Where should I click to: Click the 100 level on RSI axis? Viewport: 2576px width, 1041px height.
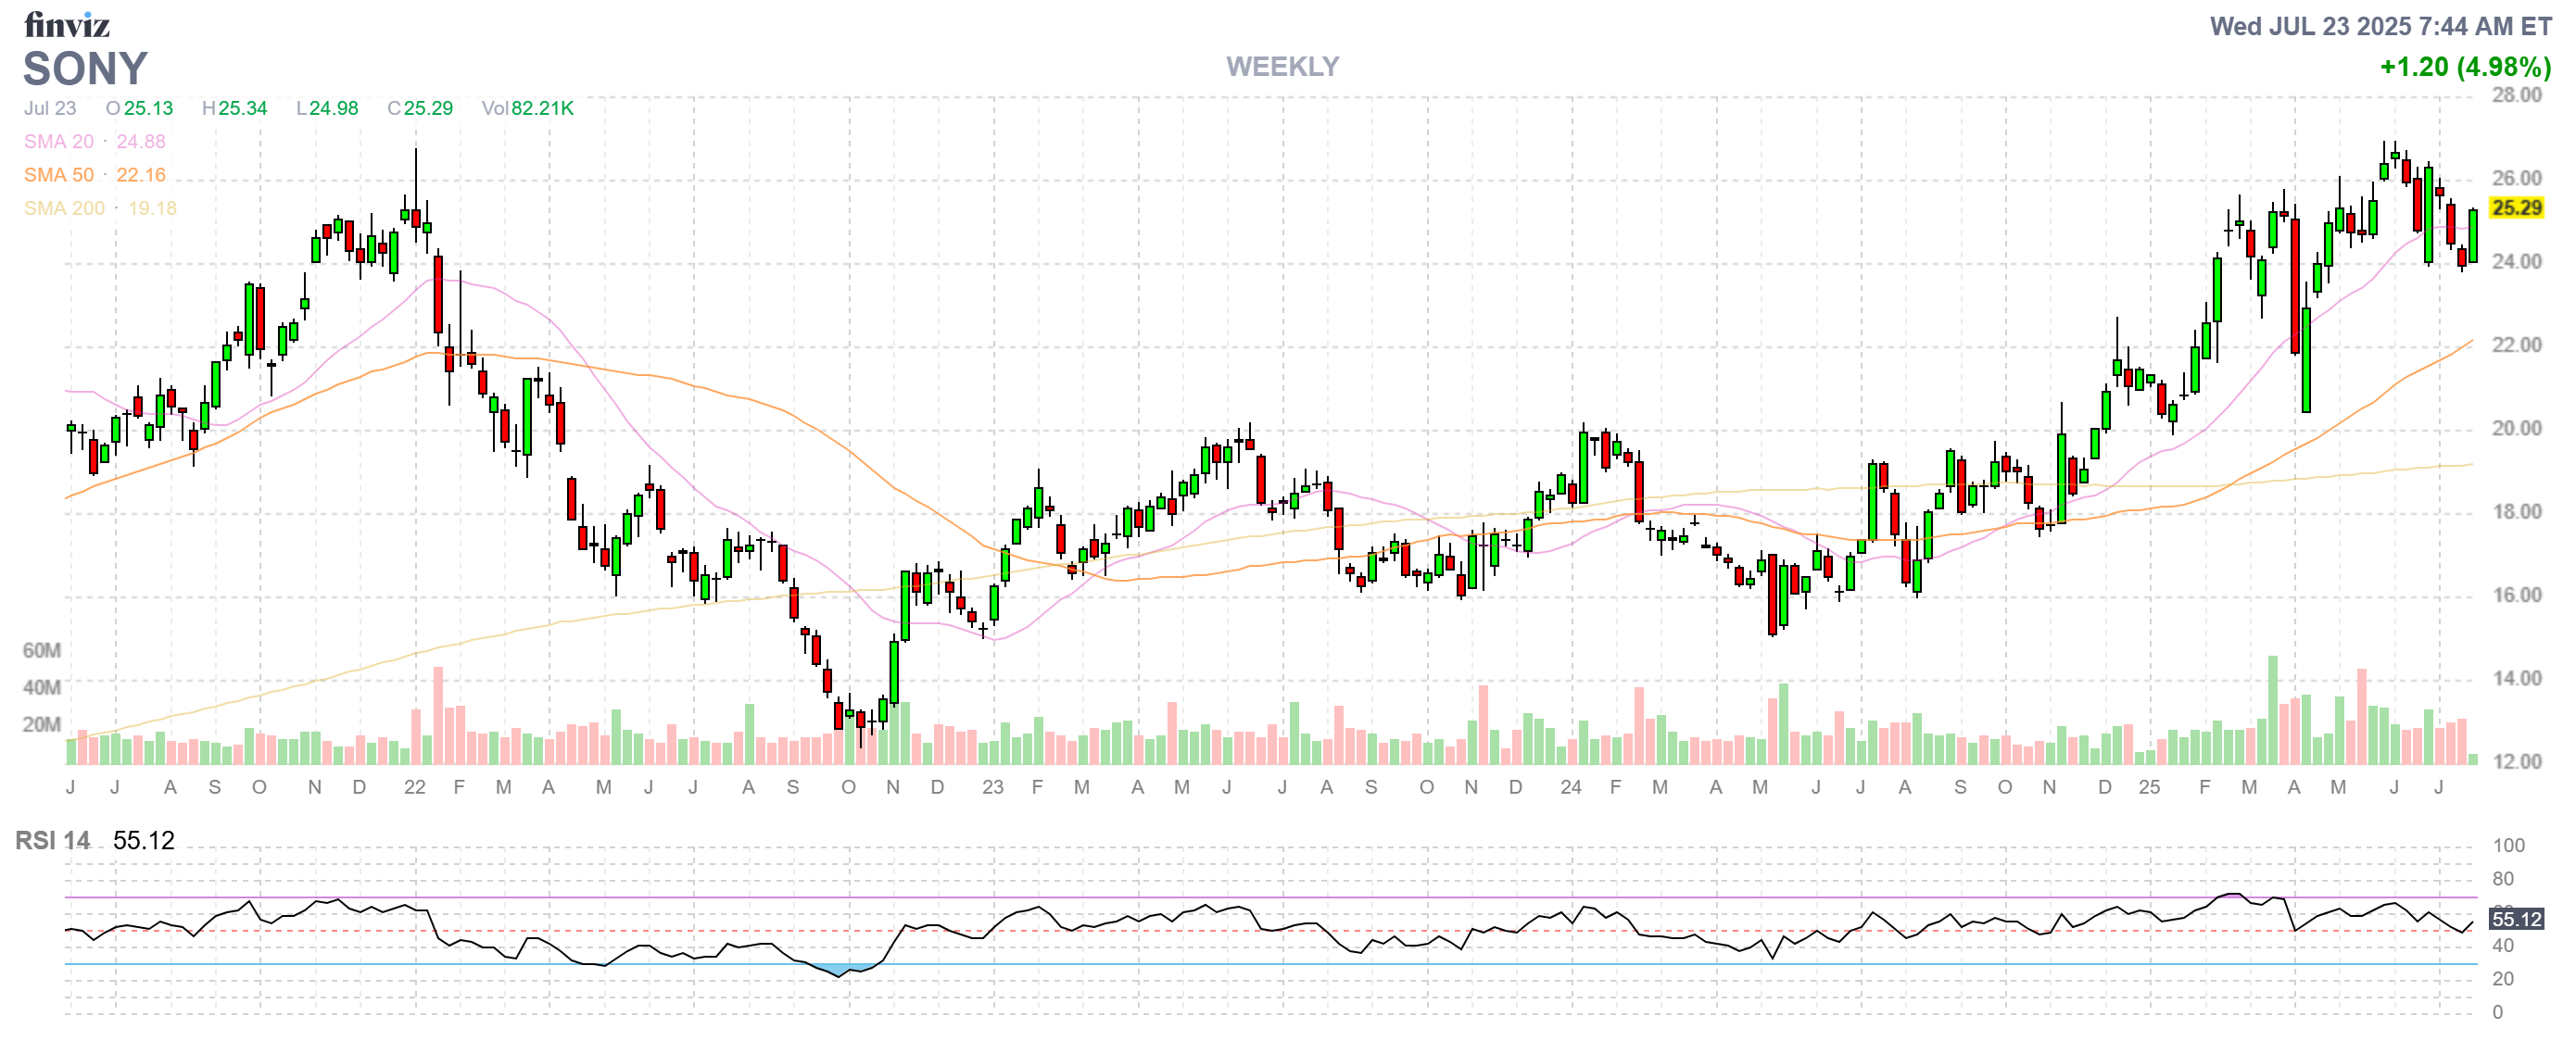(2508, 846)
